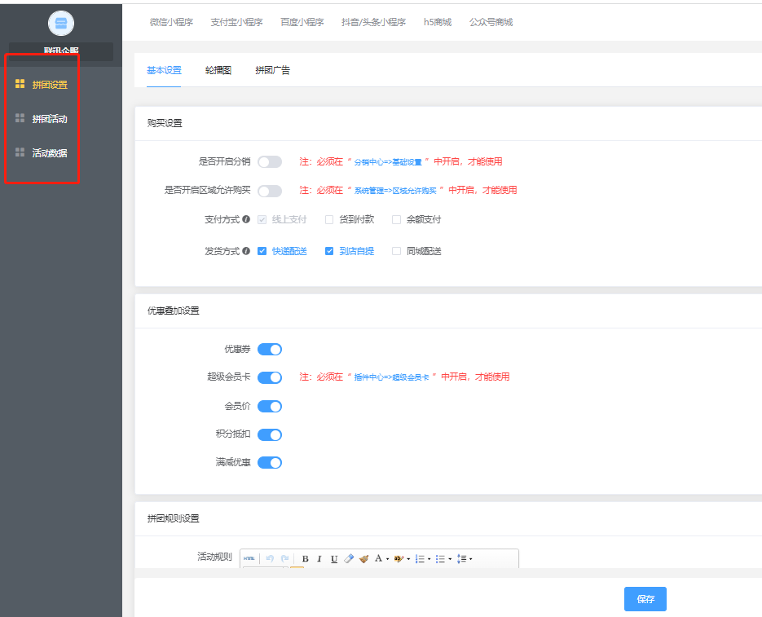Click the font color A icon
The width and height of the screenshot is (762, 617).
[x=379, y=558]
